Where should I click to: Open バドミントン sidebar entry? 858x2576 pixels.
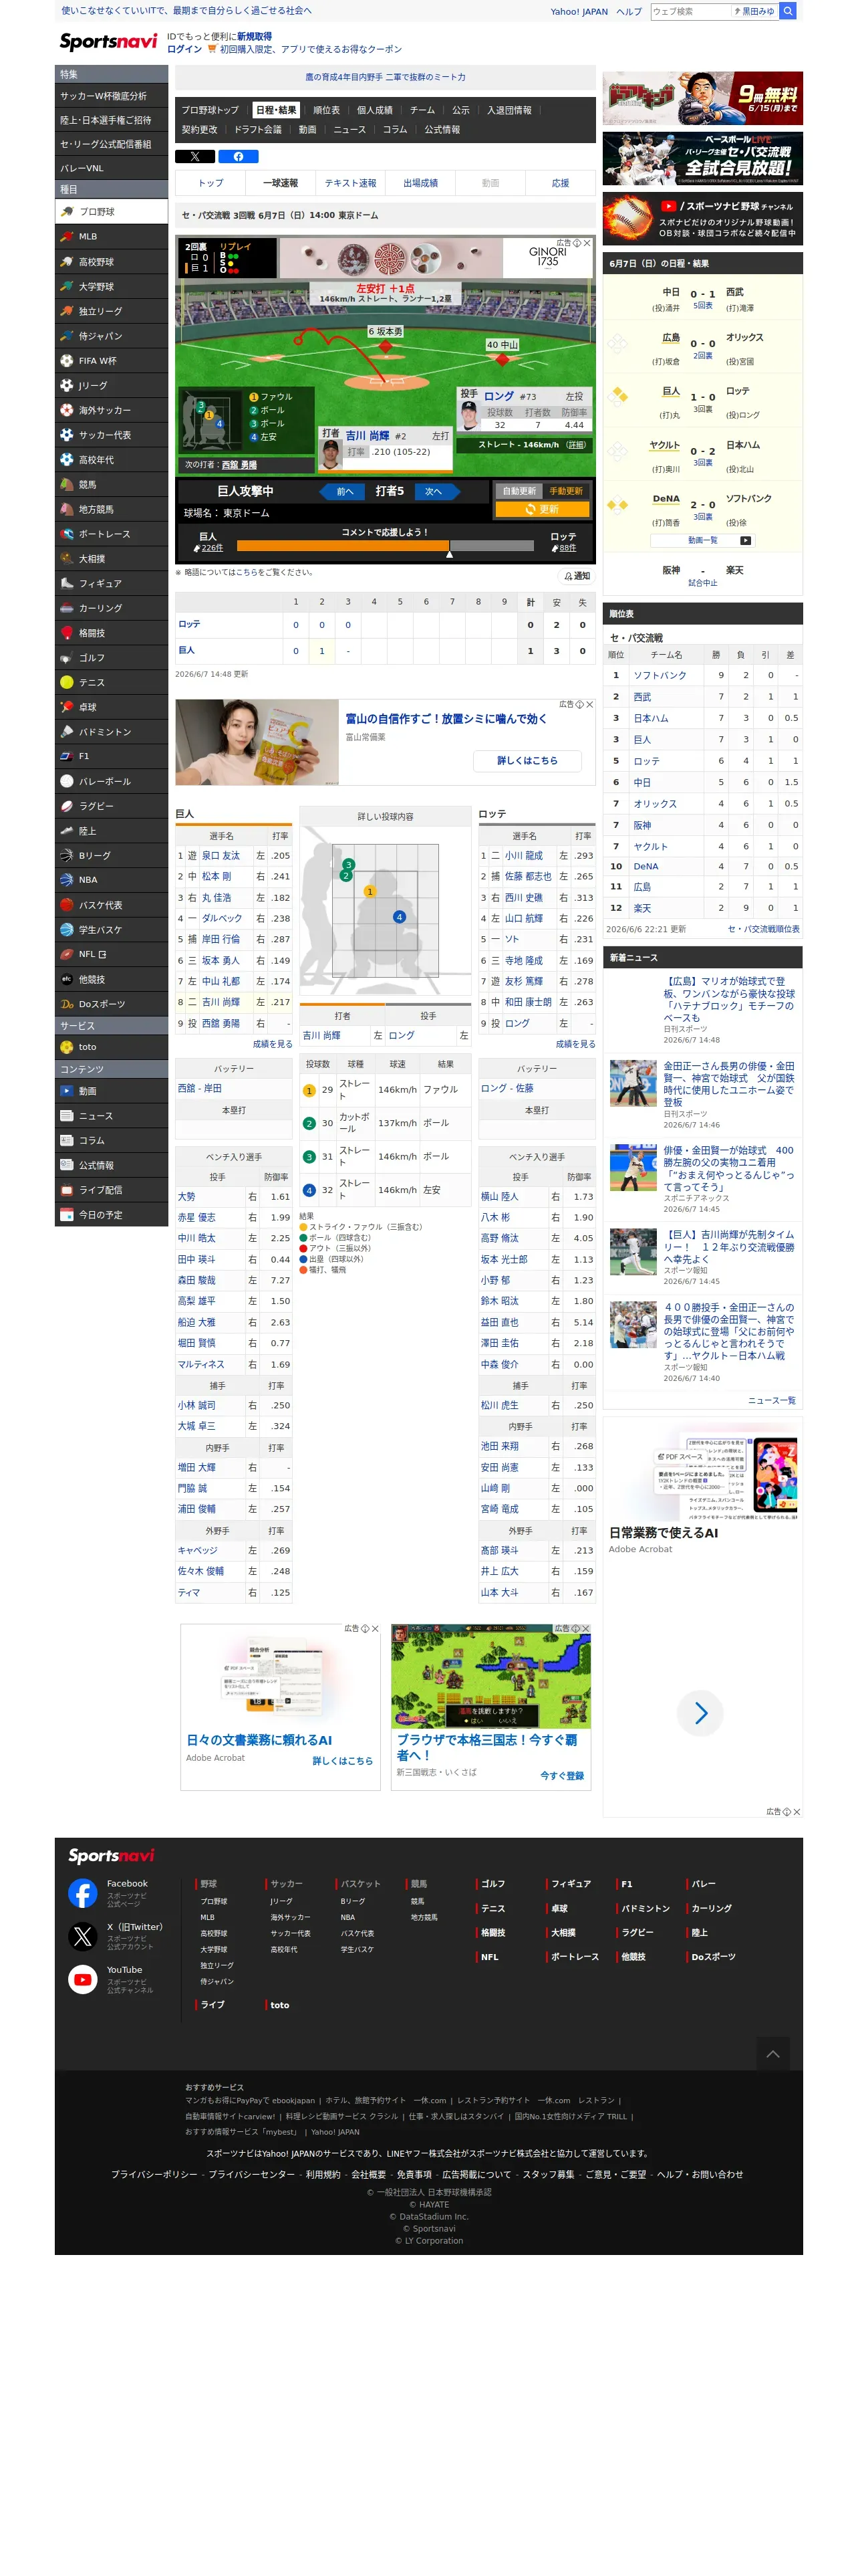tap(111, 732)
